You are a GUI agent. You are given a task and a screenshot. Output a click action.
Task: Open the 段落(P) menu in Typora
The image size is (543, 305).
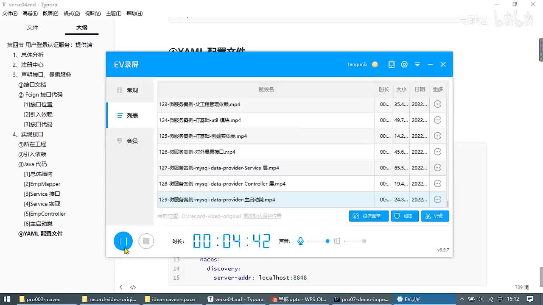click(50, 14)
